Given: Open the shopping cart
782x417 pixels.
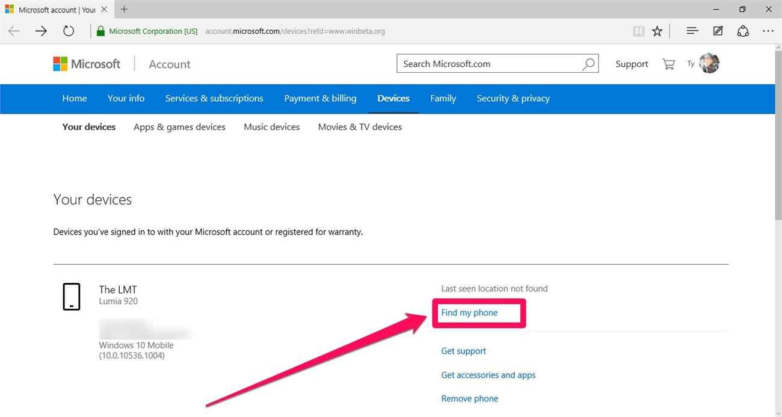Looking at the screenshot, I should (668, 64).
